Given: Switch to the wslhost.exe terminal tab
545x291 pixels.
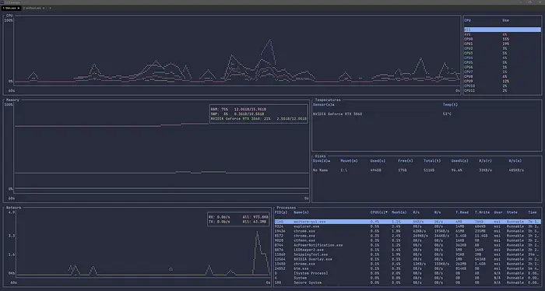Looking at the screenshot, I should [x=33, y=8].
